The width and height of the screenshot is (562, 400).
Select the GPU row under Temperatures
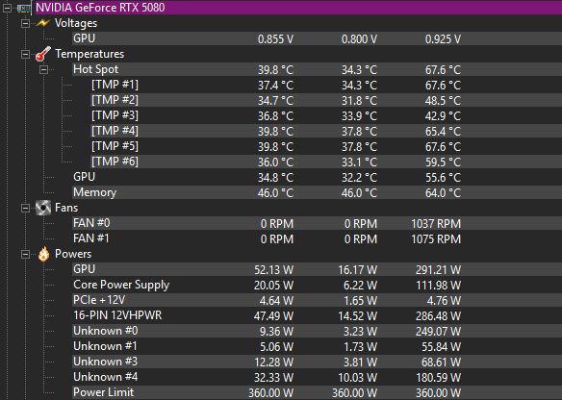[317, 177]
